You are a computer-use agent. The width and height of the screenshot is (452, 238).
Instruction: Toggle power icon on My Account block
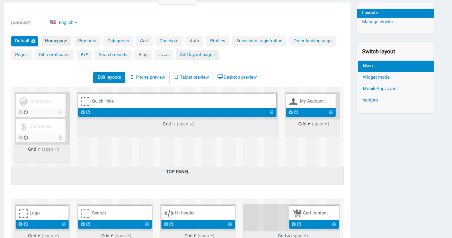(296, 112)
